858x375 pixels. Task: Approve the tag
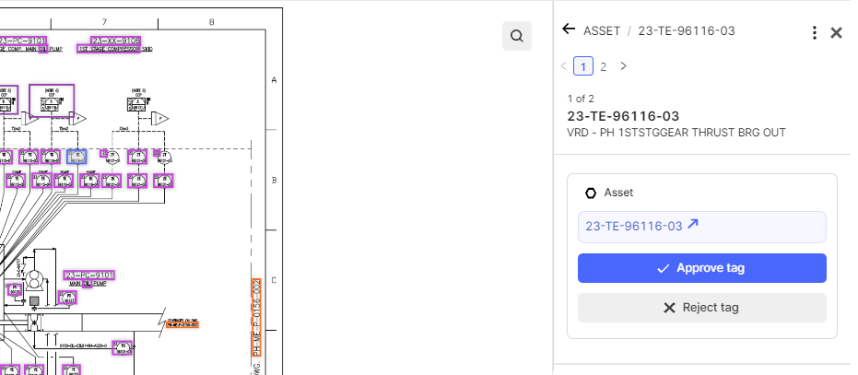(x=702, y=268)
